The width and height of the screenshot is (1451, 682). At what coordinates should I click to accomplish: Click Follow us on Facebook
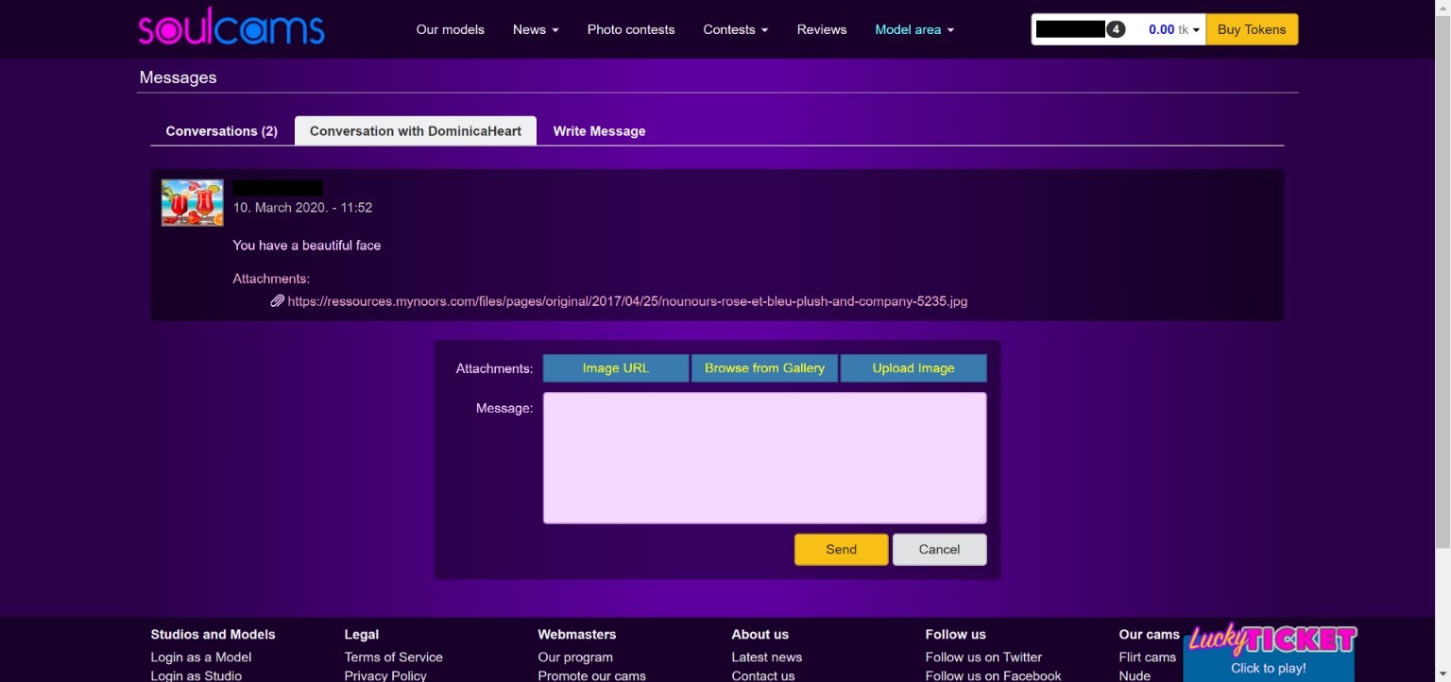pyautogui.click(x=993, y=675)
